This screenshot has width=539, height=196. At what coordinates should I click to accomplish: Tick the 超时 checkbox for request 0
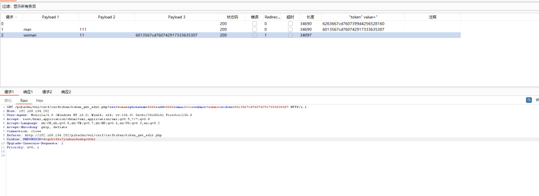tap(291, 24)
